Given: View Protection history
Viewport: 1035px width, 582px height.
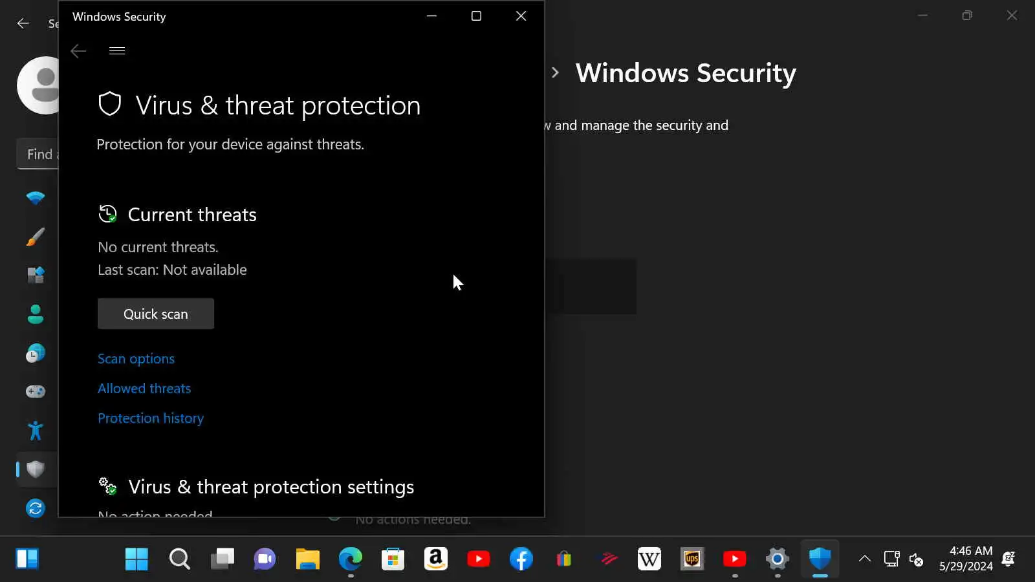Looking at the screenshot, I should point(151,418).
